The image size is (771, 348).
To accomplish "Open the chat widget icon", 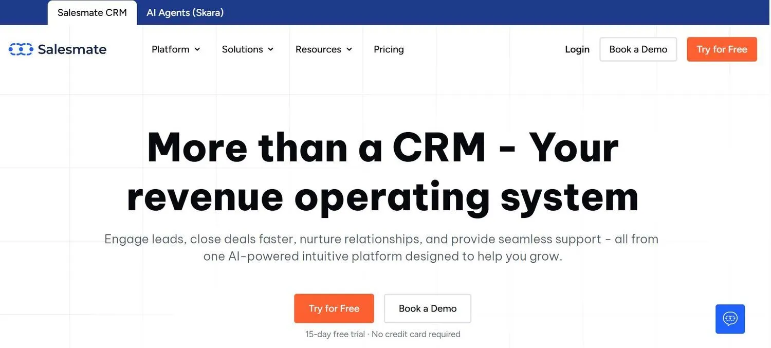I will click(x=730, y=319).
